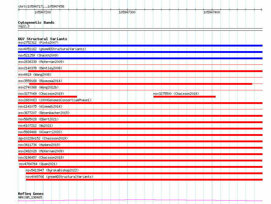Click the chrX:105947171..105947458 coordinates text

[x=41, y=6]
